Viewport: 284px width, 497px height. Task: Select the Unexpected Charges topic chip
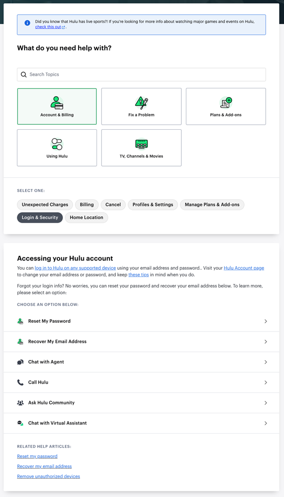click(x=45, y=205)
